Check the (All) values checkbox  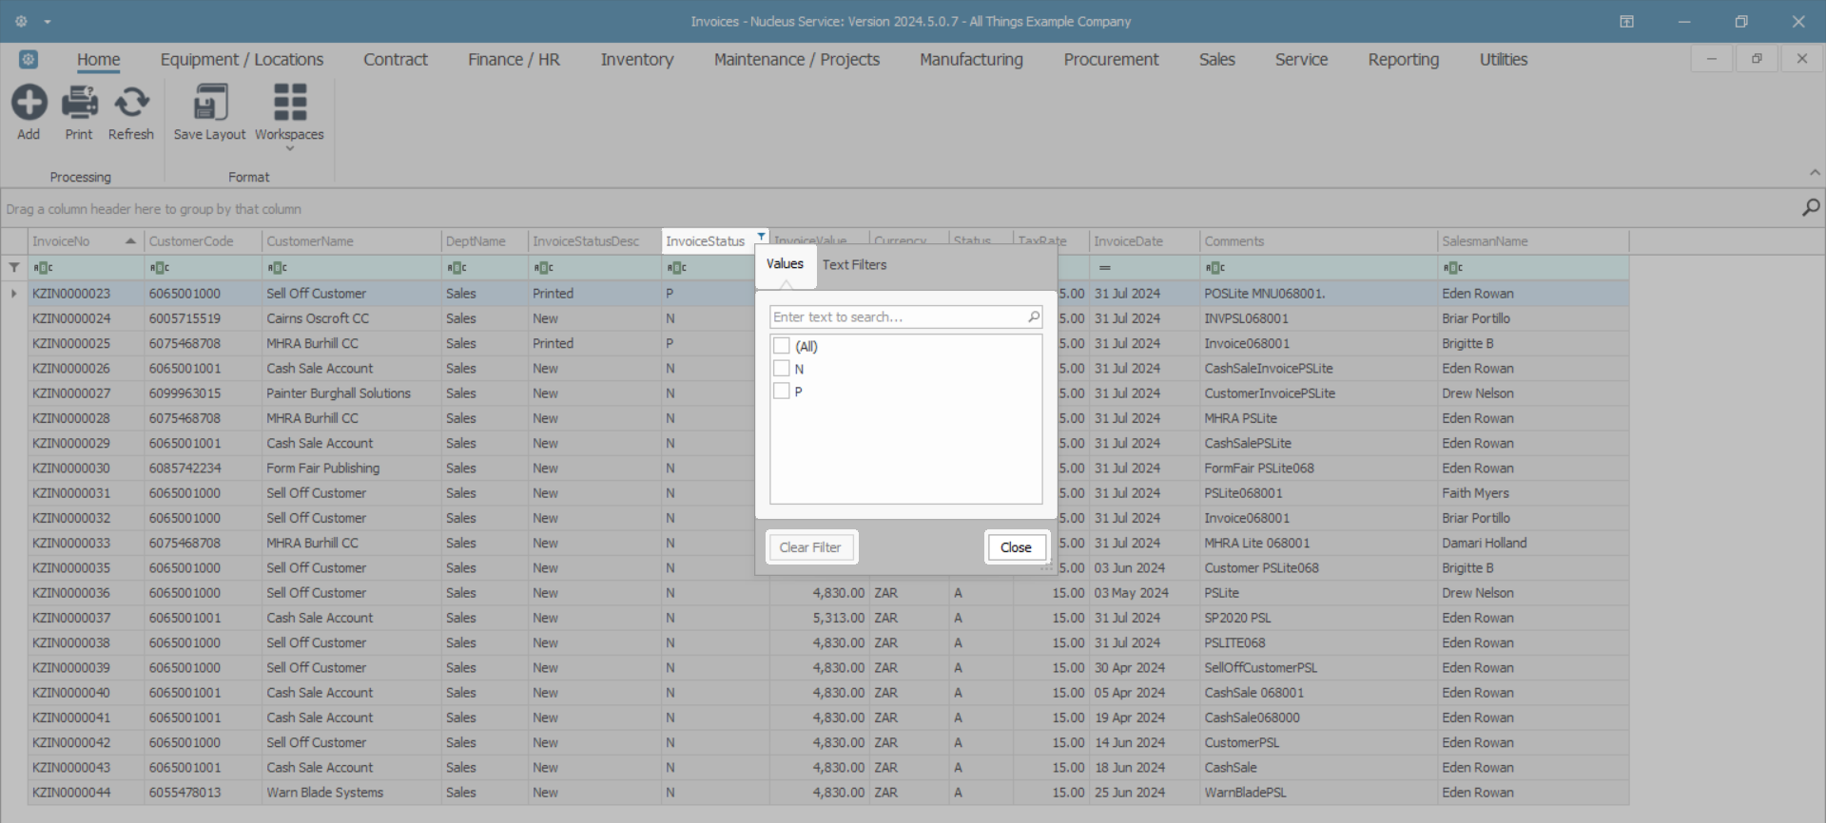[782, 346]
